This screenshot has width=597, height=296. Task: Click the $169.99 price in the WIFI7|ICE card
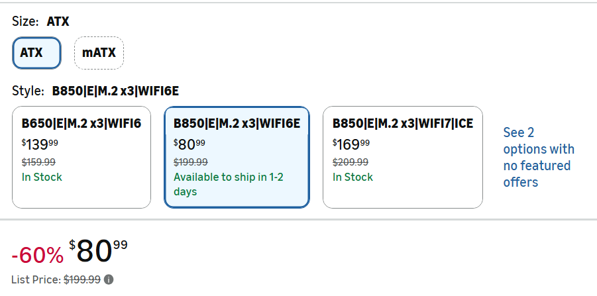[351, 144]
